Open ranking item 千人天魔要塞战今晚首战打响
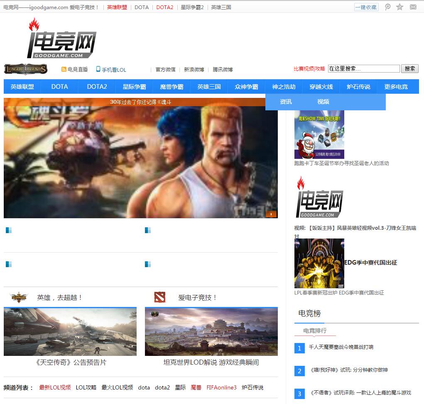 341,347
